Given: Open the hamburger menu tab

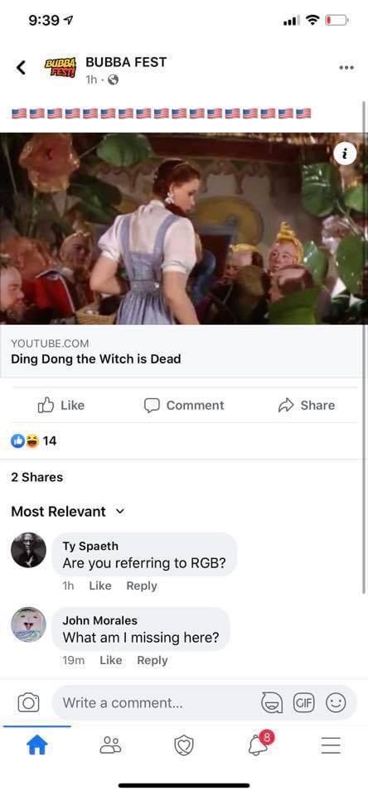Looking at the screenshot, I should [331, 744].
